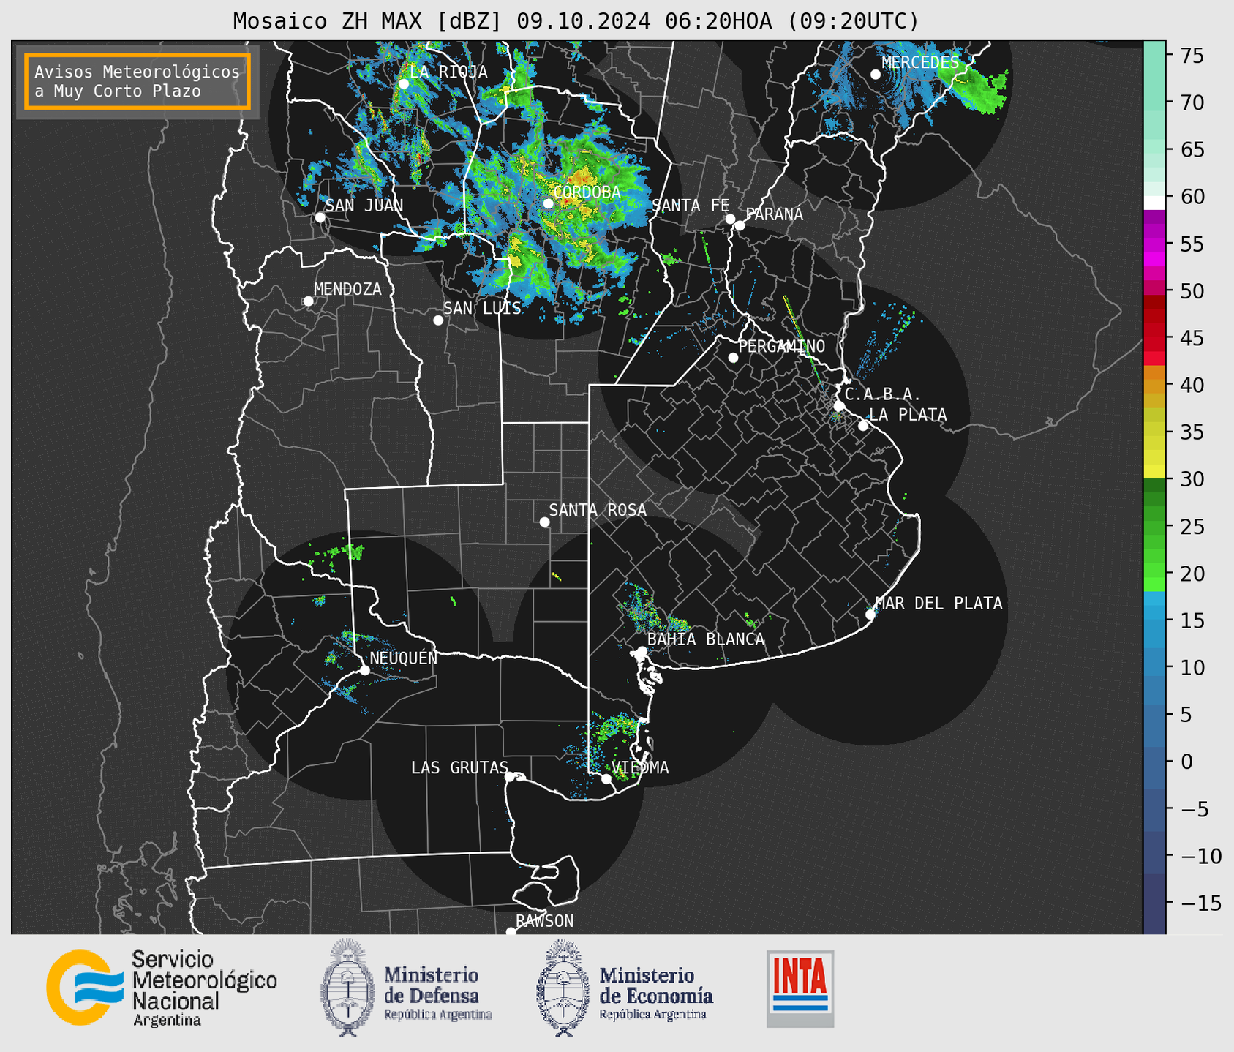This screenshot has width=1234, height=1052.
Task: Click the Mar del Plata city marker
Action: (870, 615)
